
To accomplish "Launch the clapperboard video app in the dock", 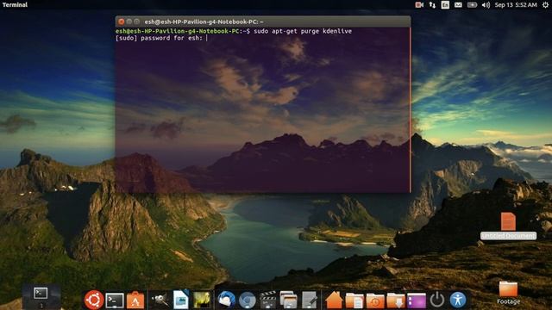I will [x=268, y=301].
